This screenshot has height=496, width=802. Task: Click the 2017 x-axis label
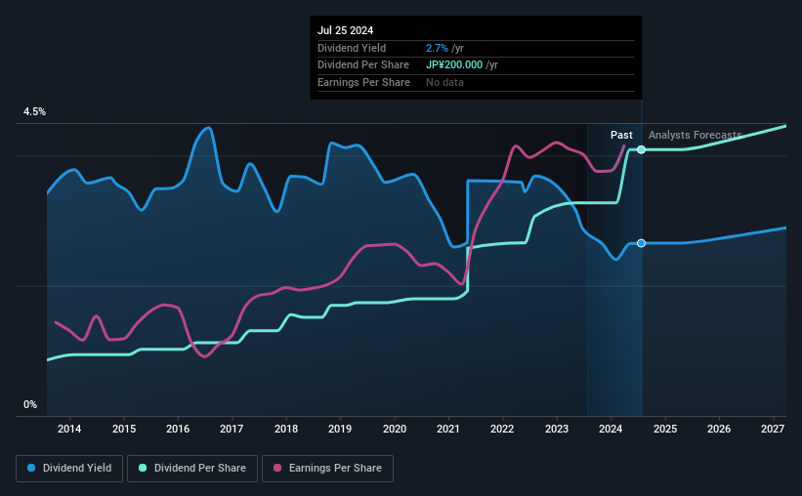[x=232, y=429]
